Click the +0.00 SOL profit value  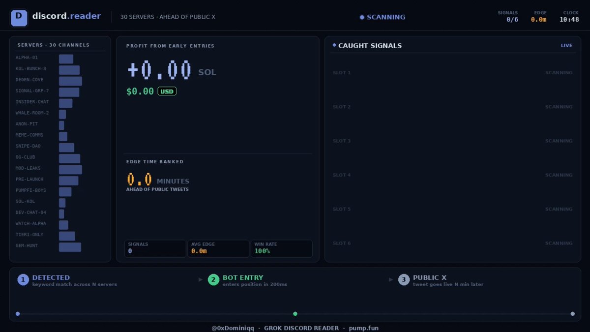(x=172, y=70)
